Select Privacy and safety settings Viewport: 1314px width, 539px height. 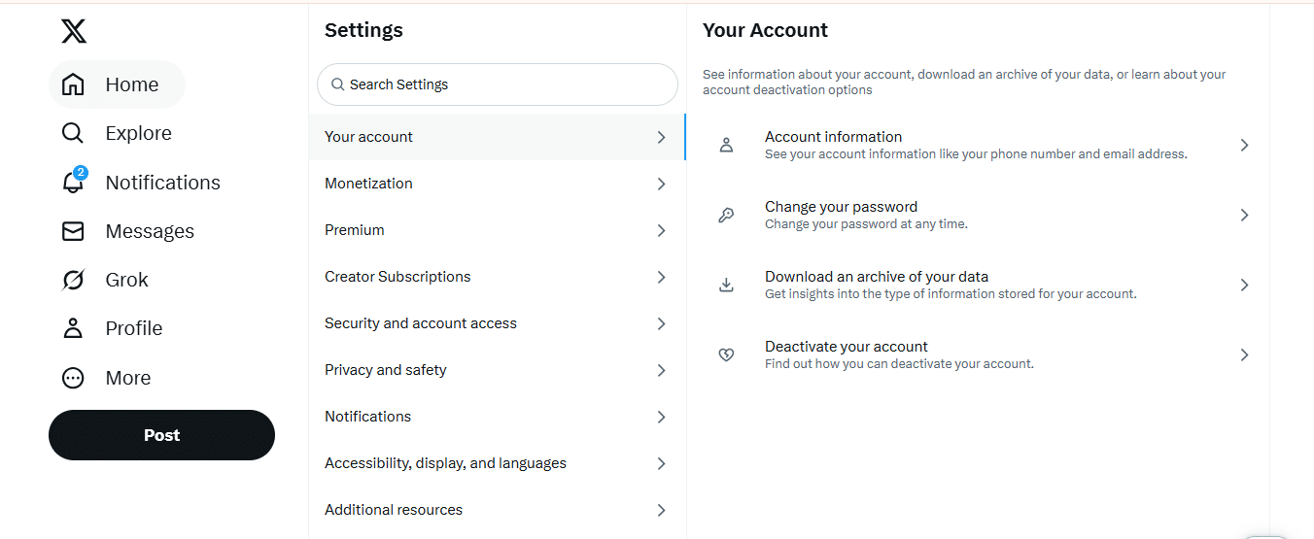pos(386,370)
